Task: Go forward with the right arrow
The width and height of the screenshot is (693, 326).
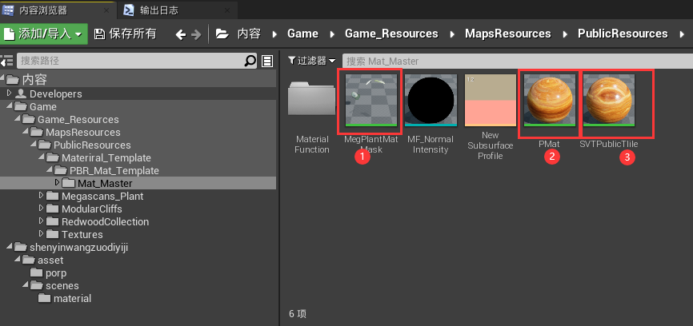Action: point(196,34)
